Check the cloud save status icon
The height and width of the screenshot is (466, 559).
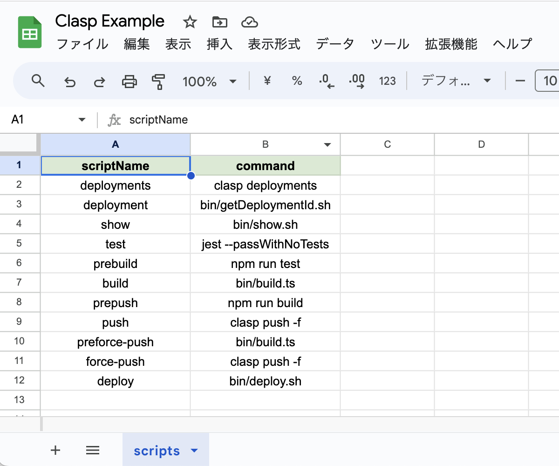[x=250, y=21]
